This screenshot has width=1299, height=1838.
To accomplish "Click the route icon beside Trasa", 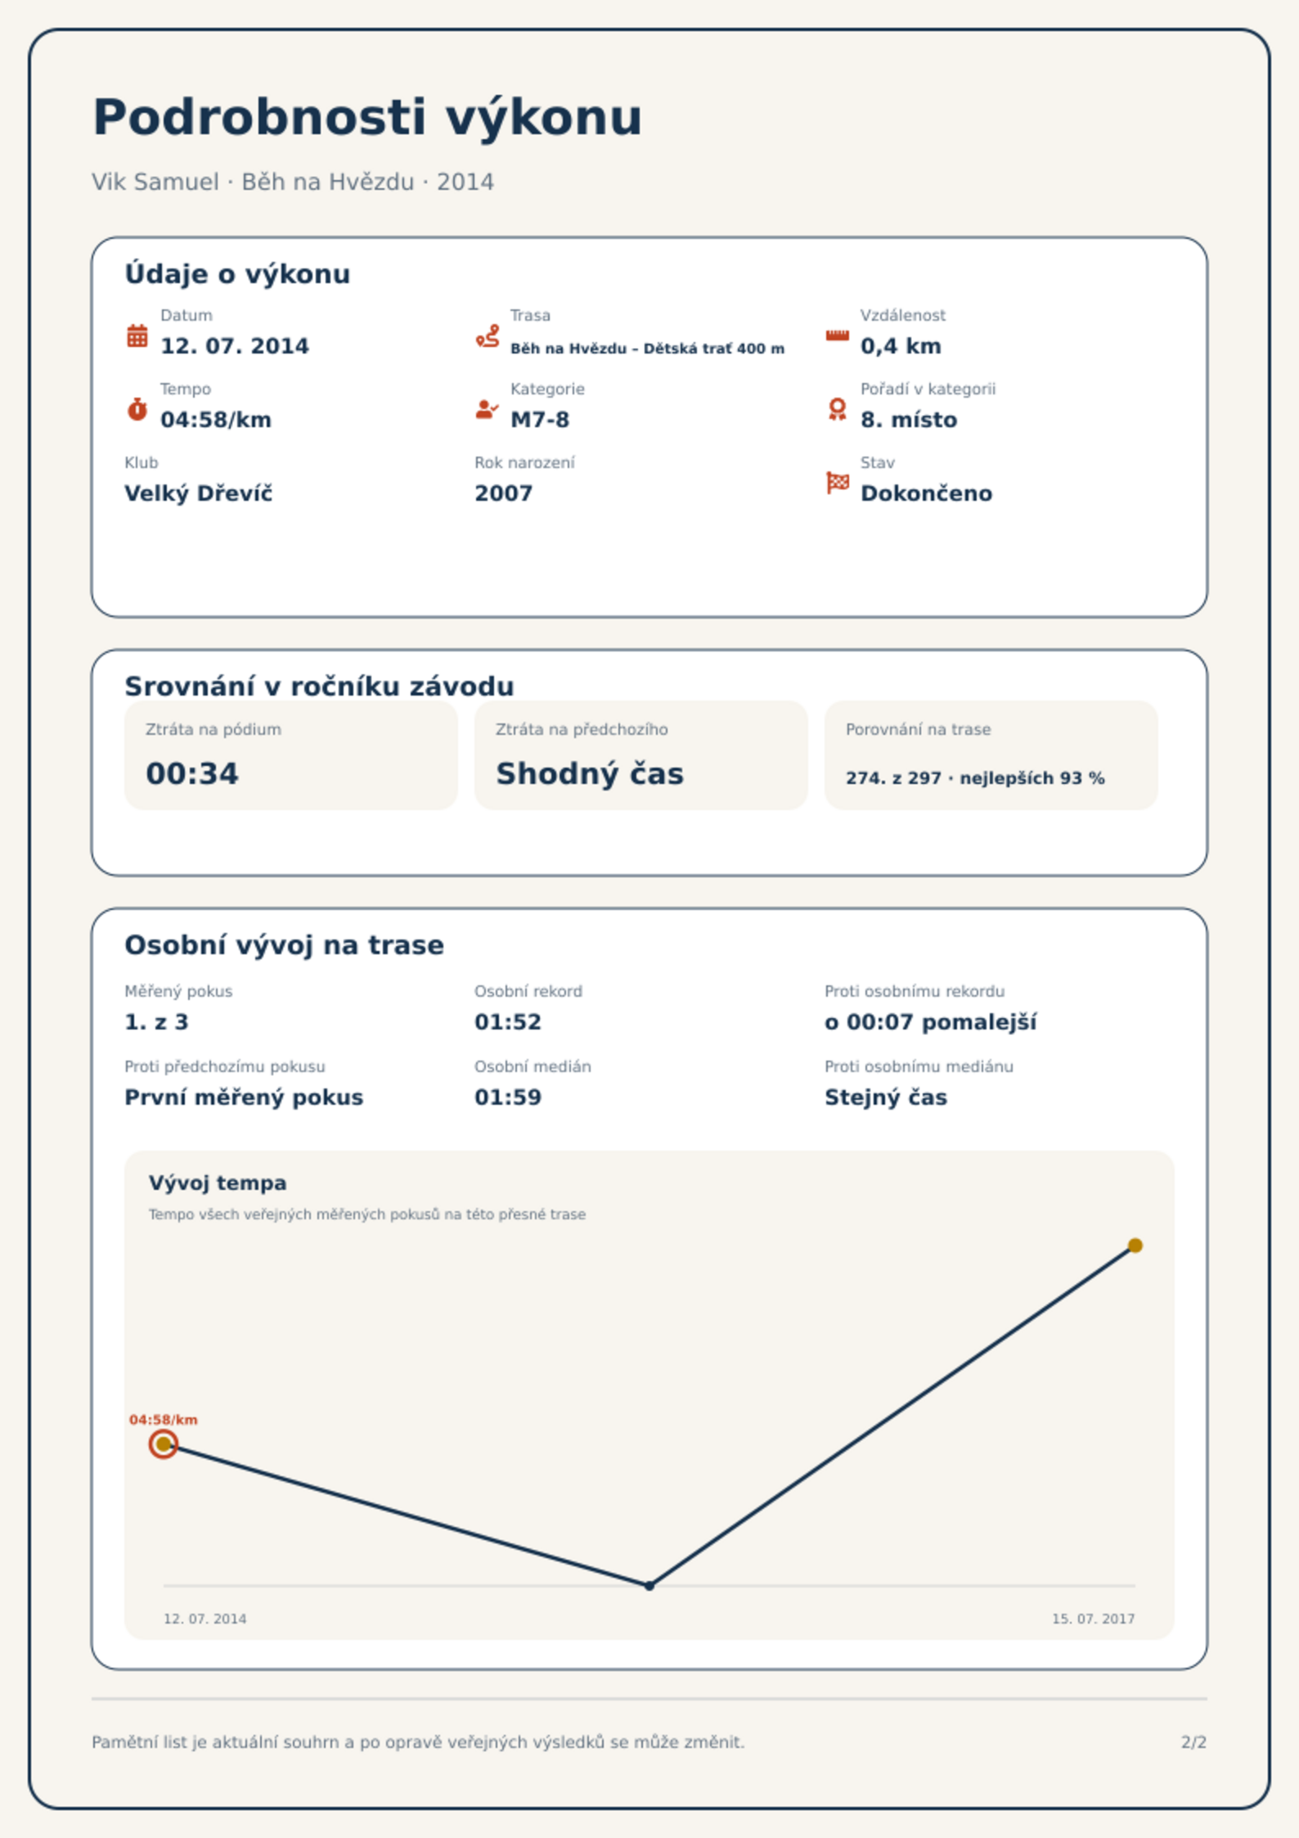I will pos(488,336).
